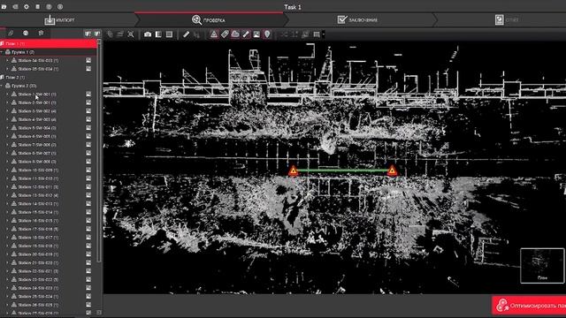Click the split-view icon right of the camera

pyautogui.click(x=158, y=34)
